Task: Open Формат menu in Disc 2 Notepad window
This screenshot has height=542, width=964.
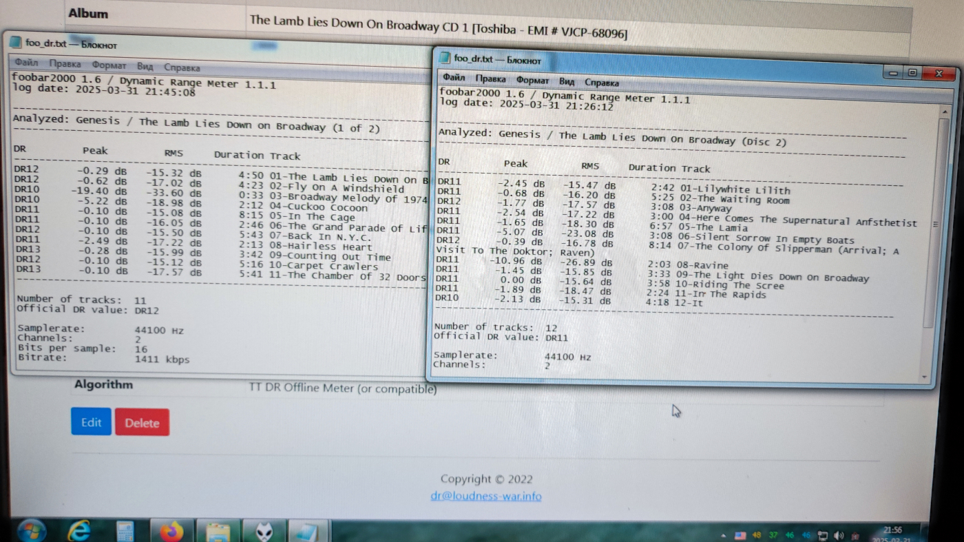Action: [532, 81]
